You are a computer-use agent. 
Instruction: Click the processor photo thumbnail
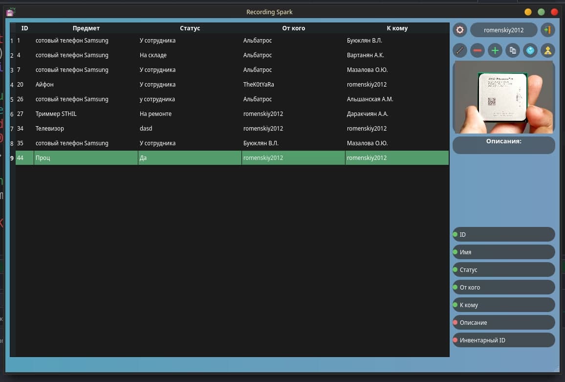[503, 97]
